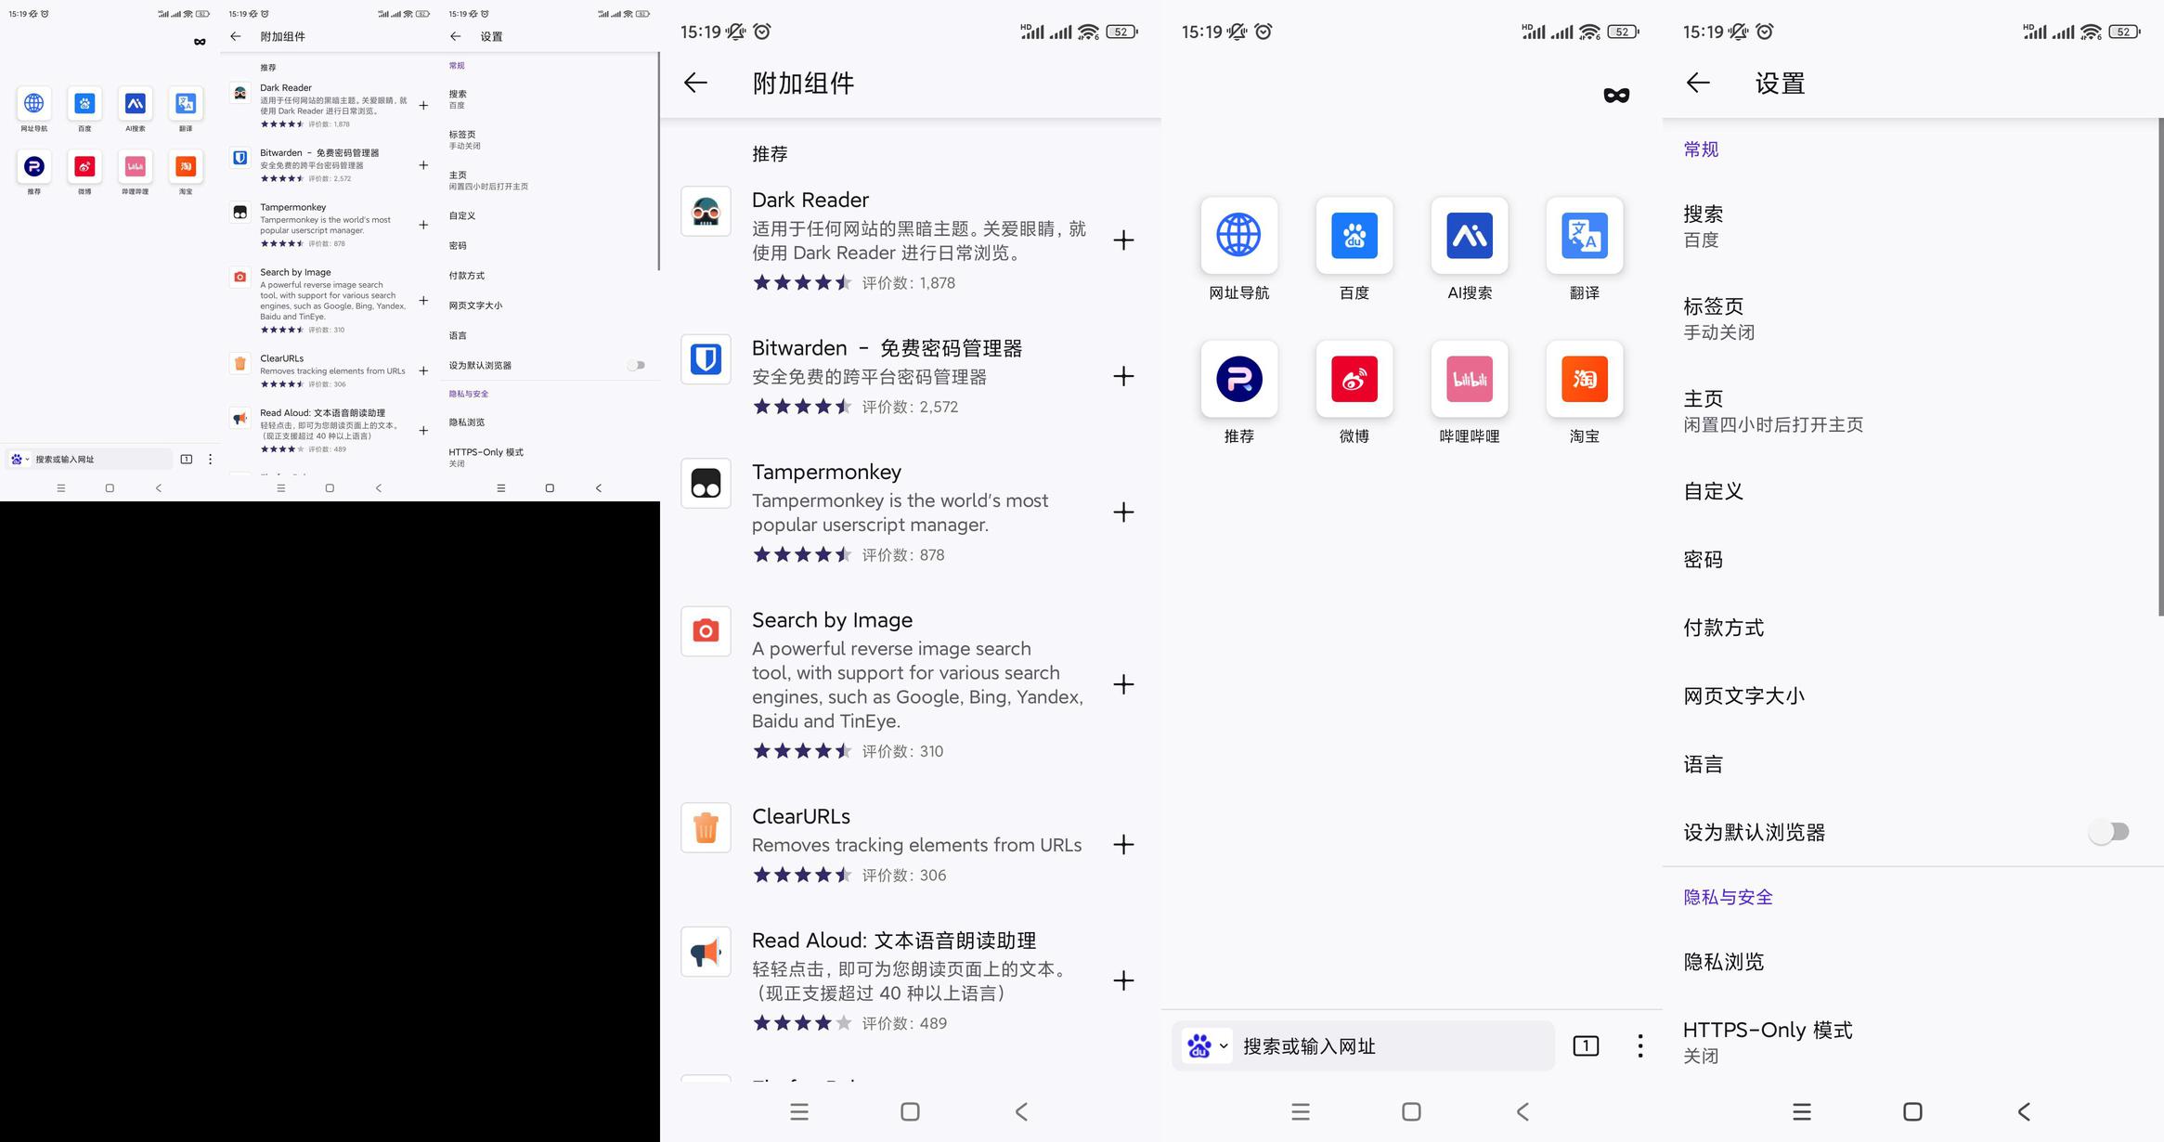Click 搜索或输入网址 field on small home thumbnail
2164x1142 pixels.
(88, 459)
